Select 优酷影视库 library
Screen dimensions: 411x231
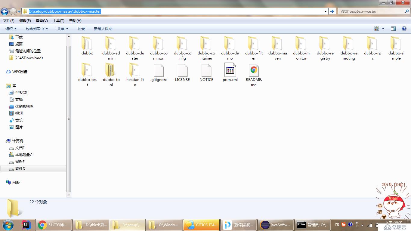(21, 106)
